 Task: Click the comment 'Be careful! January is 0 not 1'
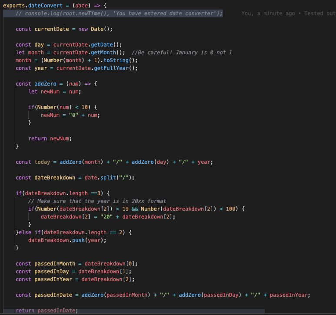(x=182, y=53)
